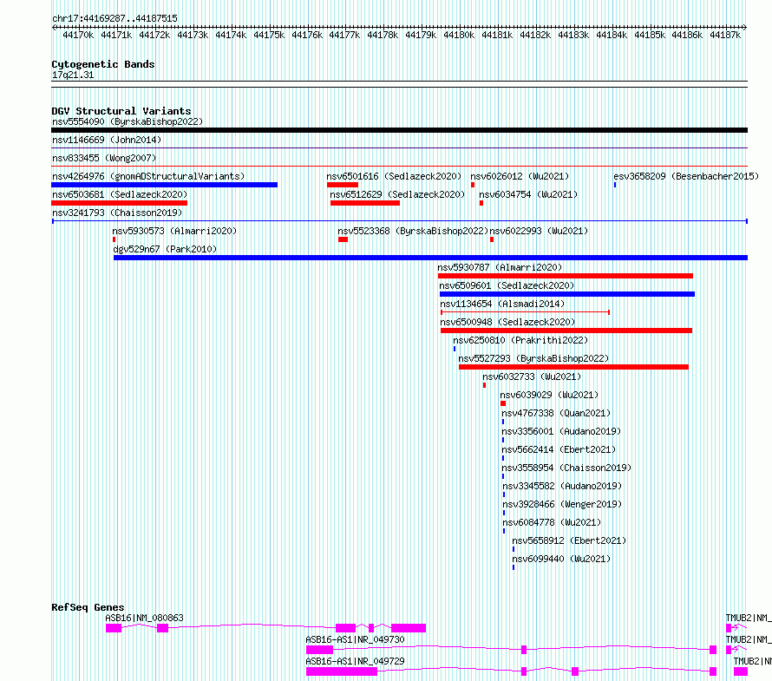The height and width of the screenshot is (681, 772).
Task: Click the 44185k ruler position
Action: [x=650, y=35]
